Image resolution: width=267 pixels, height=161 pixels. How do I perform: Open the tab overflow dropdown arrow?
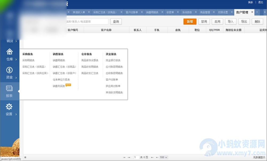click(257, 12)
